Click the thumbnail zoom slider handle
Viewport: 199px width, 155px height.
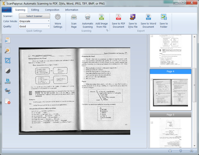coord(180,151)
